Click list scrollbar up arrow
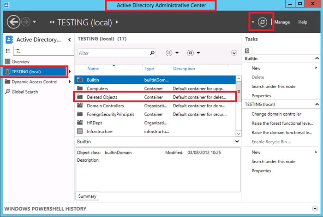Image resolution: width=323 pixels, height=217 pixels. [239, 78]
